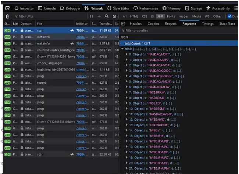Open initiator link in first scan row
Image resolution: width=239 pixels, height=174 pixels.
[82, 30]
